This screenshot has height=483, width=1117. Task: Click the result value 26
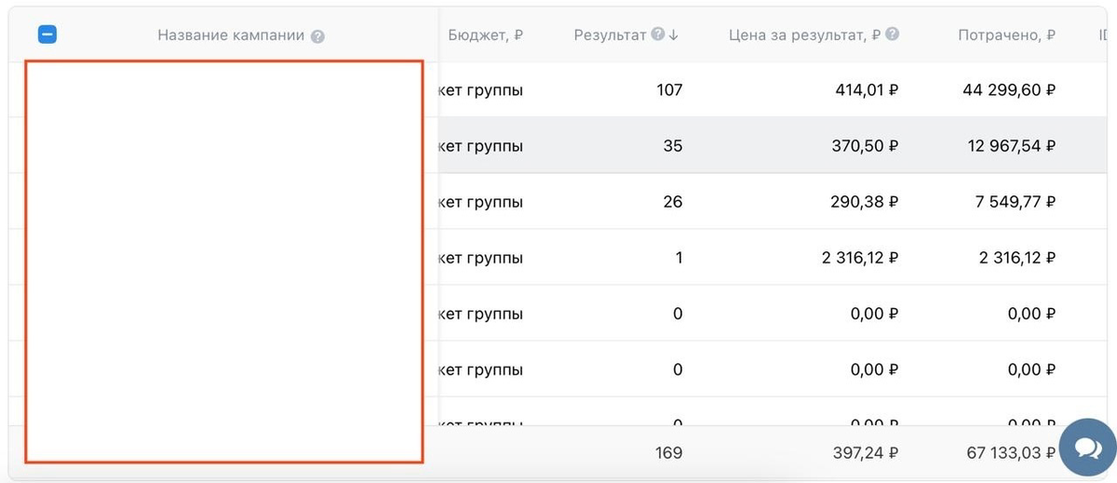(x=672, y=202)
